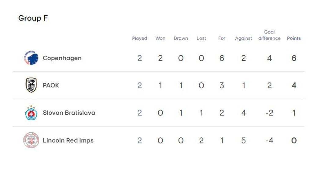The image size is (313, 171).
Task: Click the Won column header
Action: pos(160,38)
